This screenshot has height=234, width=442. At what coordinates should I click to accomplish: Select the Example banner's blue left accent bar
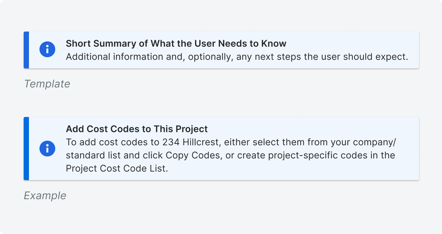[26, 149]
